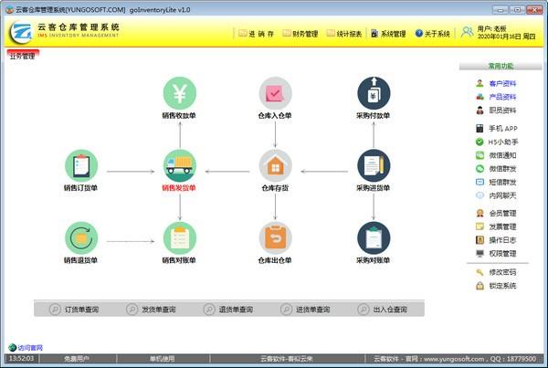This screenshot has height=368, width=548.
Task: Expand the 系统管理 menu
Action: pos(388,34)
